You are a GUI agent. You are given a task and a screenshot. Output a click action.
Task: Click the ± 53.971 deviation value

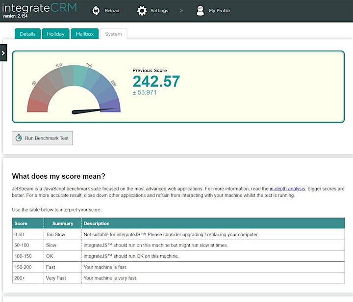tap(145, 92)
